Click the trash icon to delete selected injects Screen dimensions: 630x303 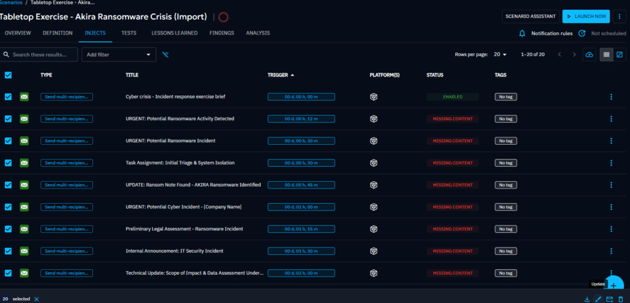pyautogui.click(x=621, y=299)
